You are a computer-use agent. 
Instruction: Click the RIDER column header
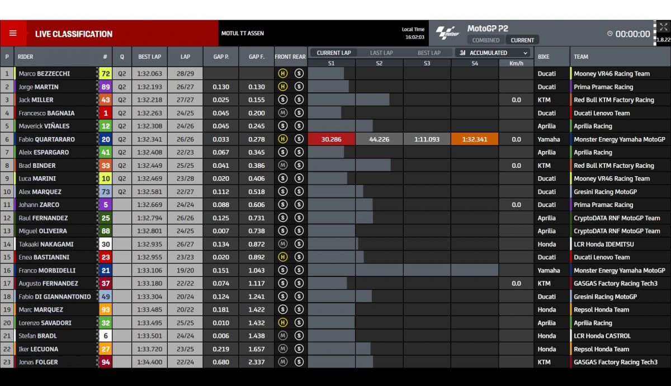26,57
